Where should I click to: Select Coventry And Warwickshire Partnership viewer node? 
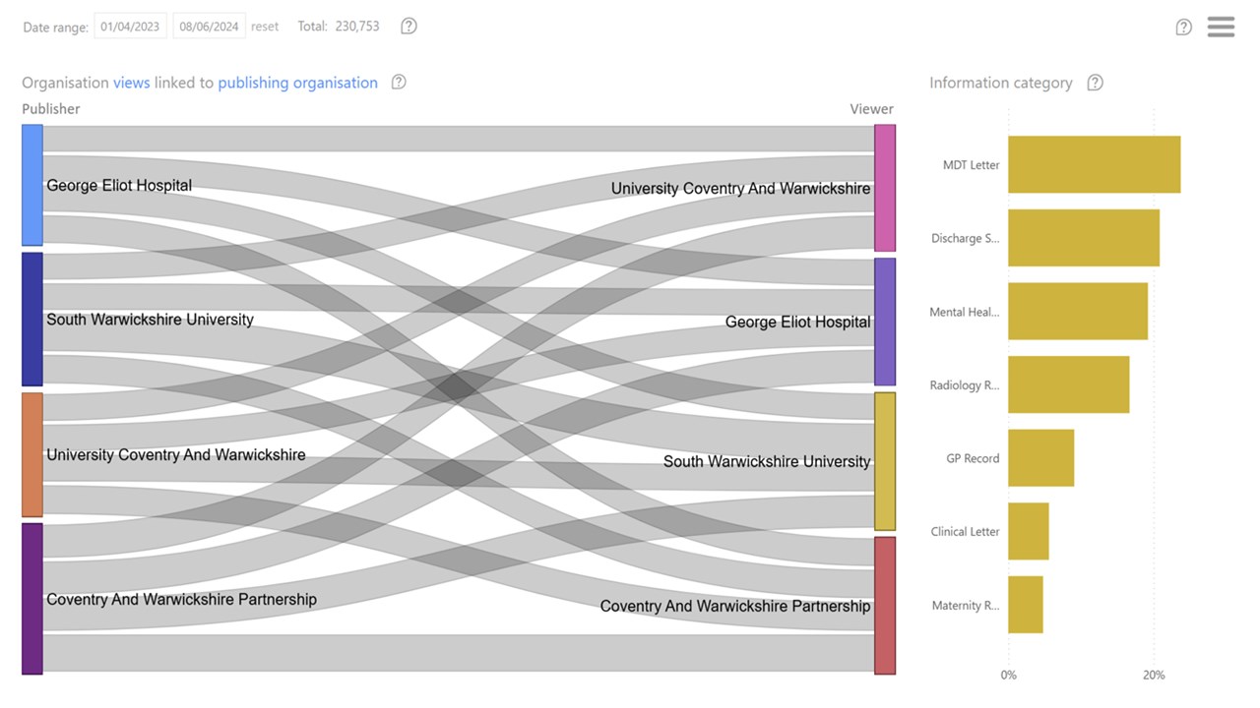tap(885, 606)
